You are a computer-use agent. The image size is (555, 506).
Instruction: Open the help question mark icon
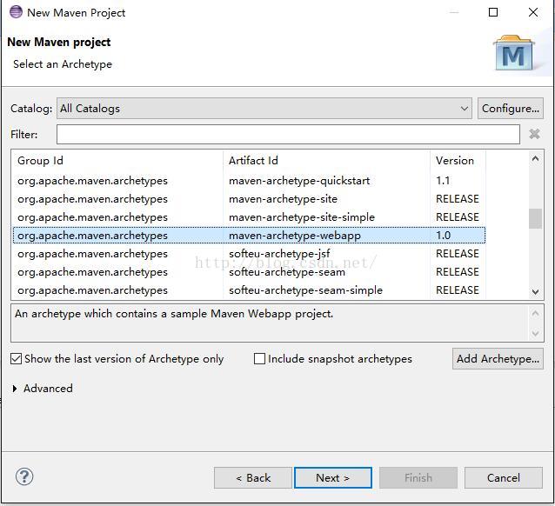24,476
